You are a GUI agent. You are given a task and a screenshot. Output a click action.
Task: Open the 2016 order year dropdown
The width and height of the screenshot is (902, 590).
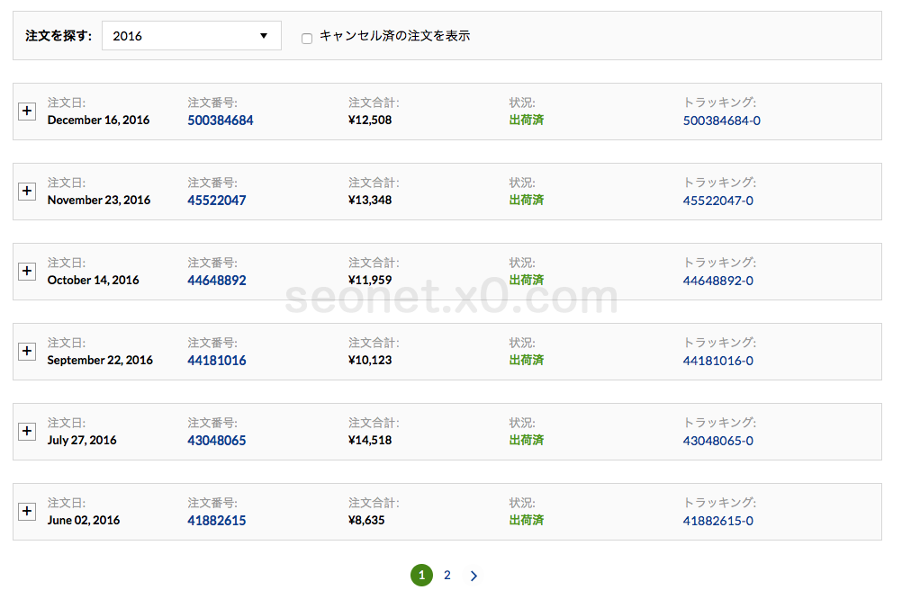[191, 36]
